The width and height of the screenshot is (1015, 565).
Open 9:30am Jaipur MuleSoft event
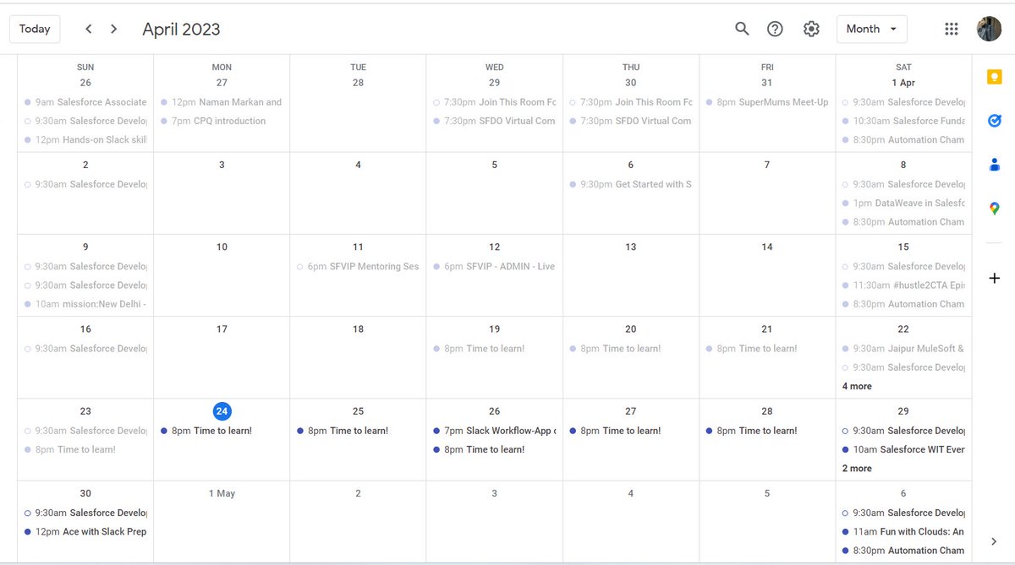tap(903, 348)
